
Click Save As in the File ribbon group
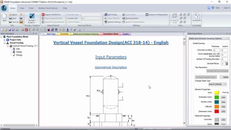tap(14, 22)
